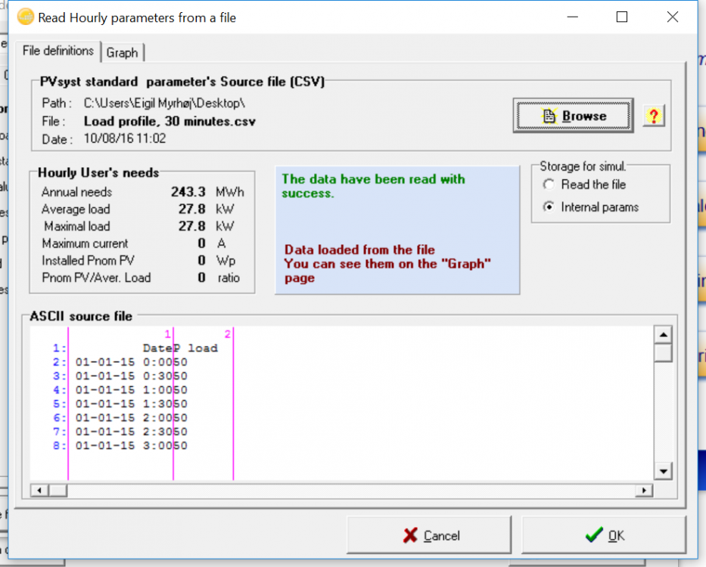Click the PVsyst sun icon in title bar
This screenshot has width=706, height=567.
(x=25, y=17)
